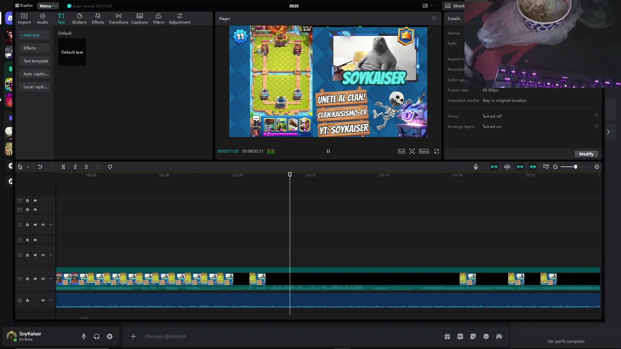Open Text template in the sidebar
This screenshot has width=621, height=349.
tap(35, 61)
